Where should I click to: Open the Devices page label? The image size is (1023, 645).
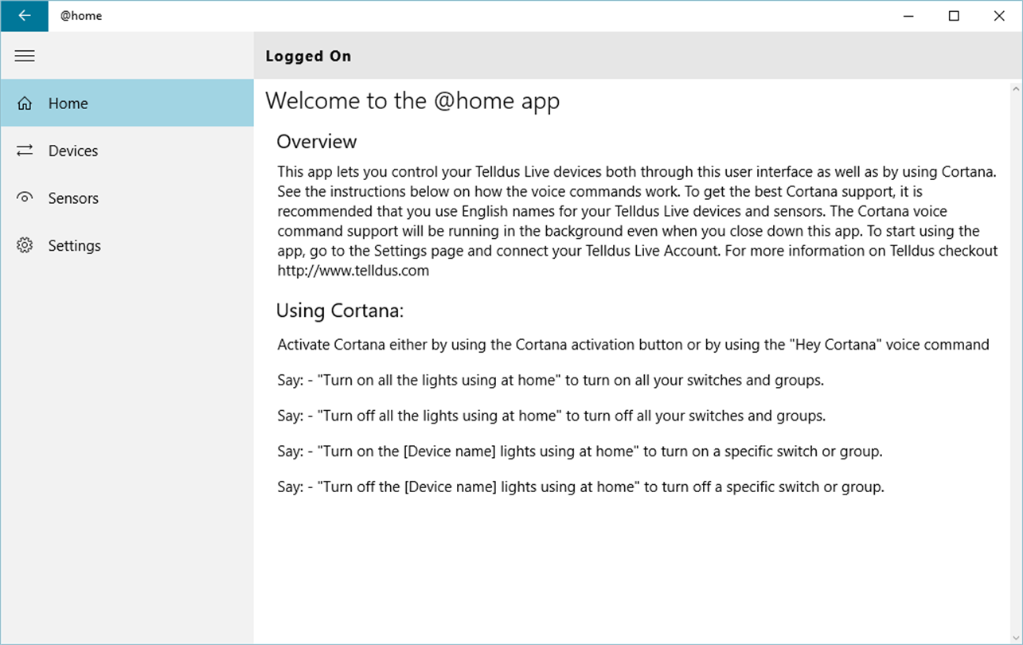[72, 150]
